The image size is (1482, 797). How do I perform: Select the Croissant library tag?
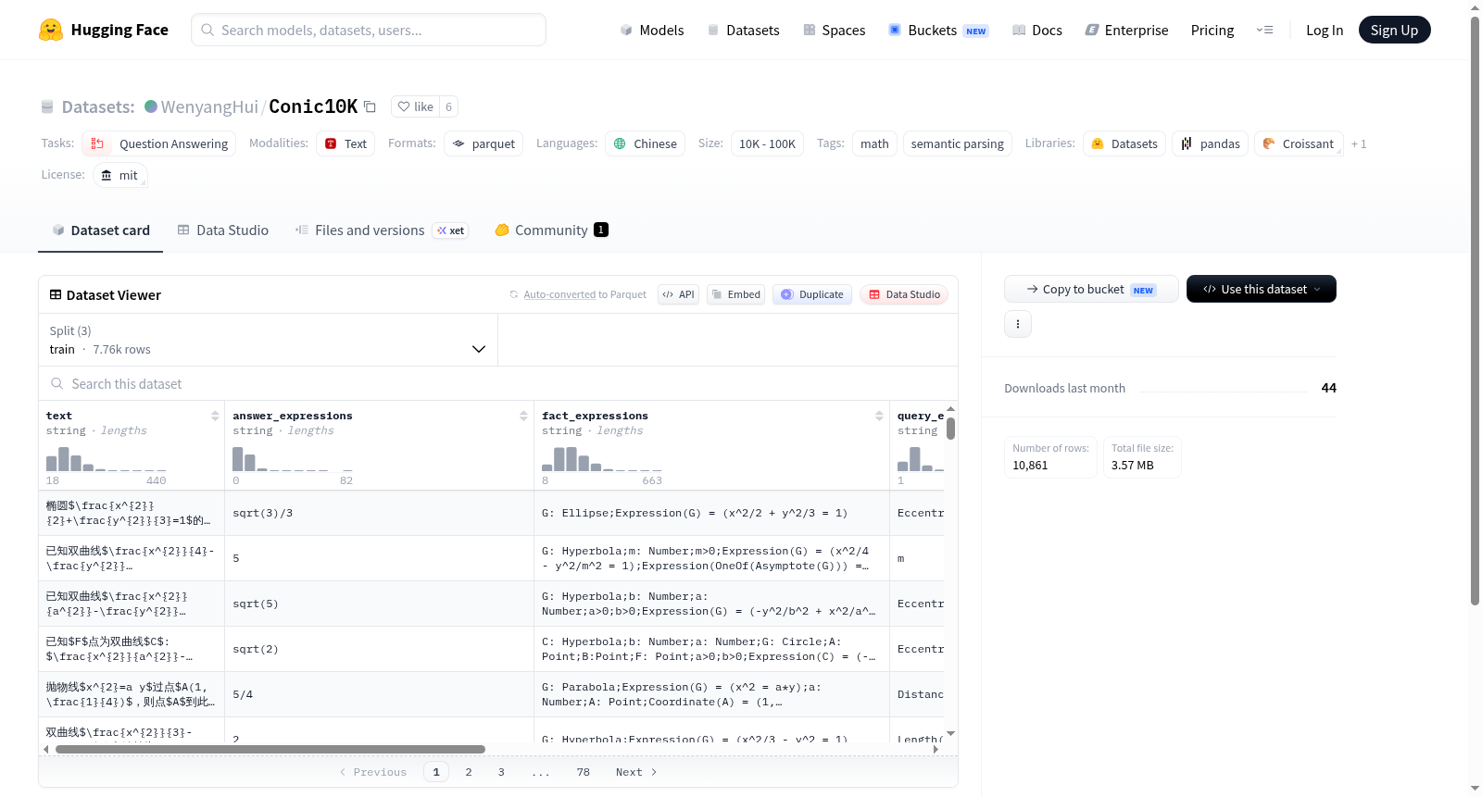tap(1299, 143)
